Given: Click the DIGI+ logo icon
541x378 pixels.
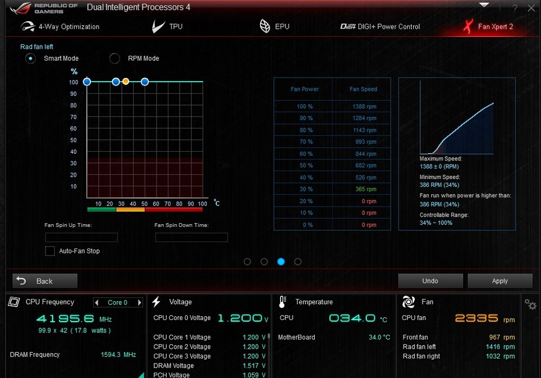Looking at the screenshot, I should [348, 26].
